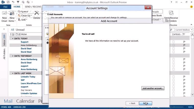Screen dimensions: 194x109
Task: Toggle category box on LinkedIn Today row
Action: 174,77
